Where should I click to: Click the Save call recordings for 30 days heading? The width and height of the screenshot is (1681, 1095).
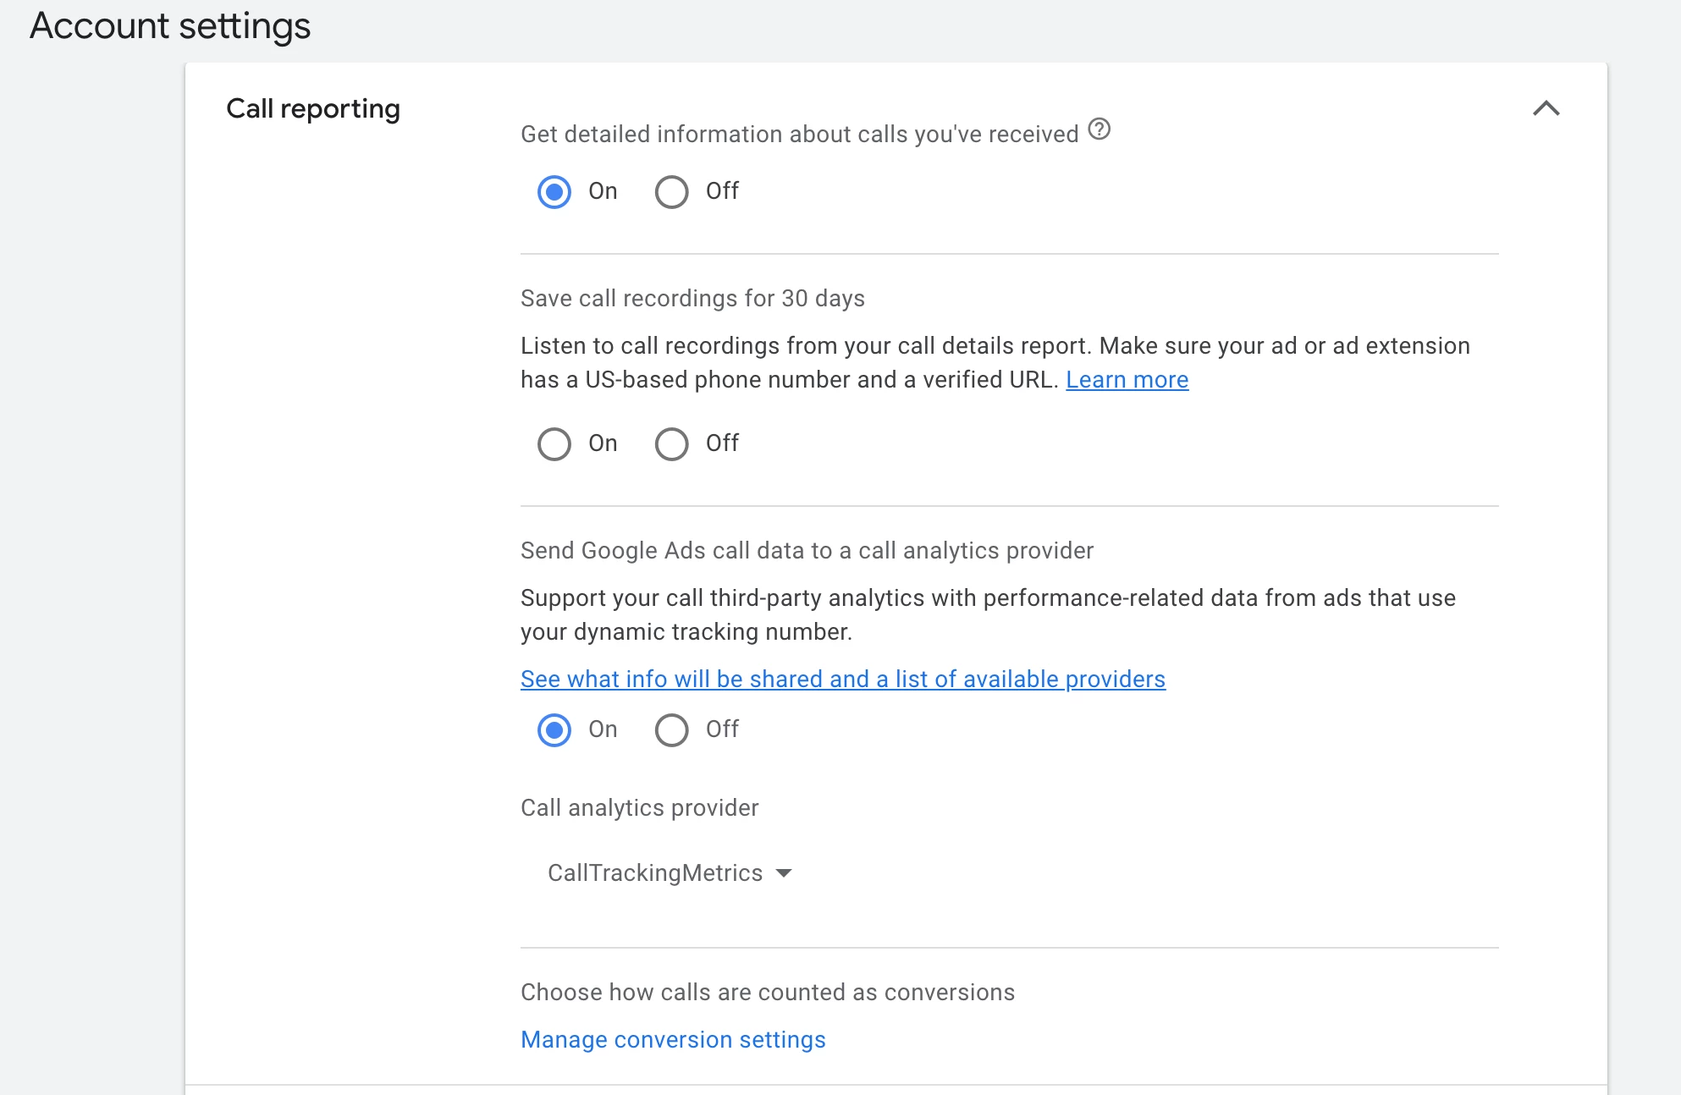(692, 299)
